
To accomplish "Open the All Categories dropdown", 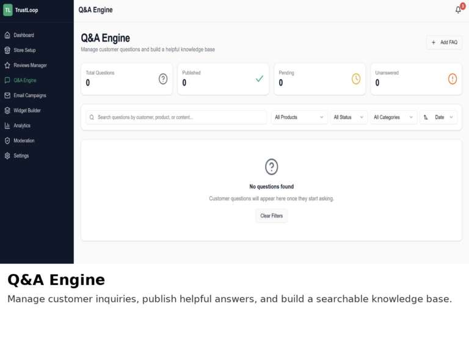I will (393, 117).
